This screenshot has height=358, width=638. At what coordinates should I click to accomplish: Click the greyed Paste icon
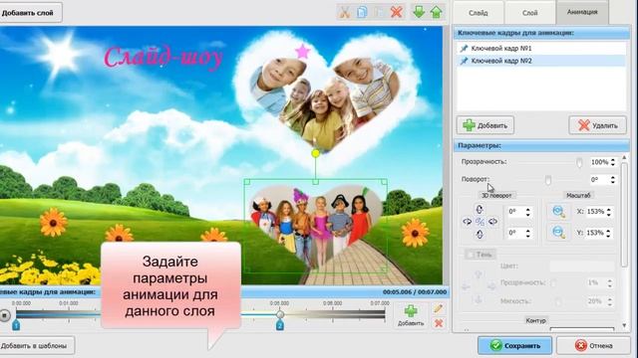pos(379,12)
